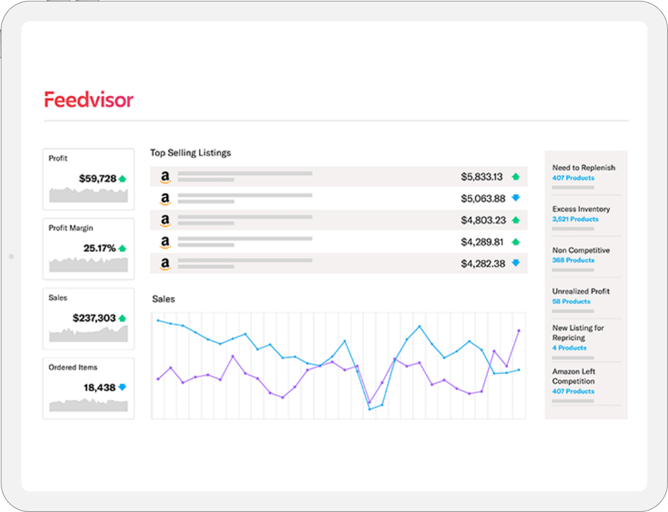
Task: Toggle the up indicator beside $4,289.81
Action: tap(515, 241)
